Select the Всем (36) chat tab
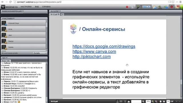The image size is (183, 103). point(6,61)
